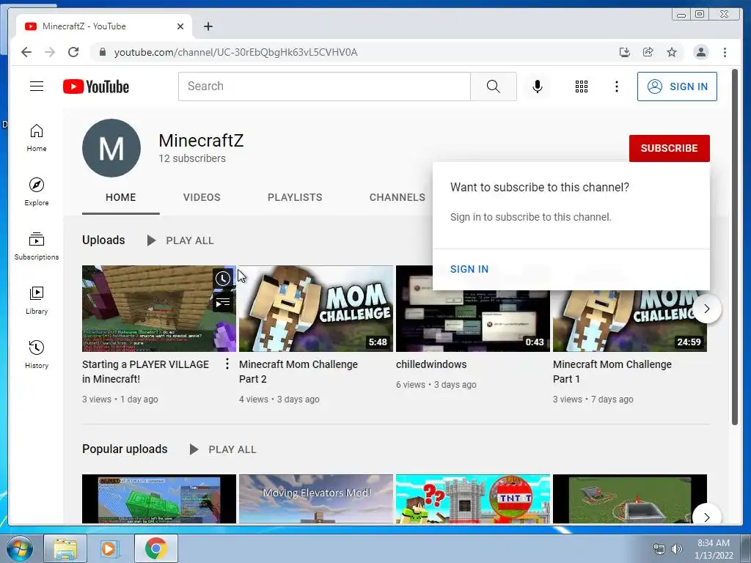Bookmark this page with the star
751x563 pixels.
click(672, 52)
